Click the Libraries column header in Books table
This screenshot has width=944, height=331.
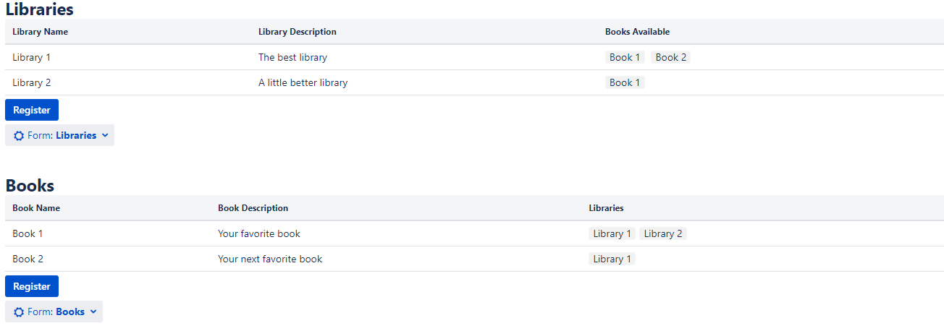(x=606, y=208)
